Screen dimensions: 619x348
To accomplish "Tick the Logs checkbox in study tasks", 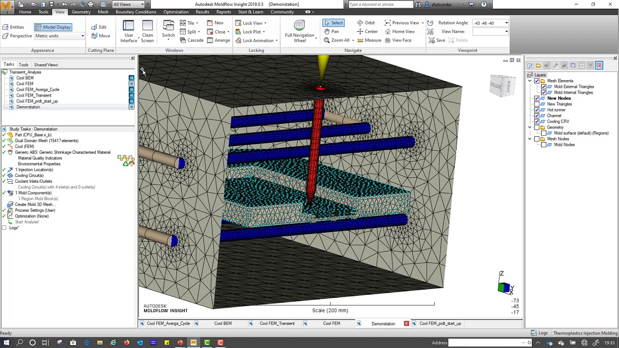I will click(x=4, y=228).
